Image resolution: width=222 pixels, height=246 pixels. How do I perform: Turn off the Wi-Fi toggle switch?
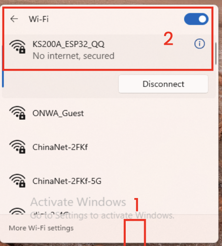[196, 19]
